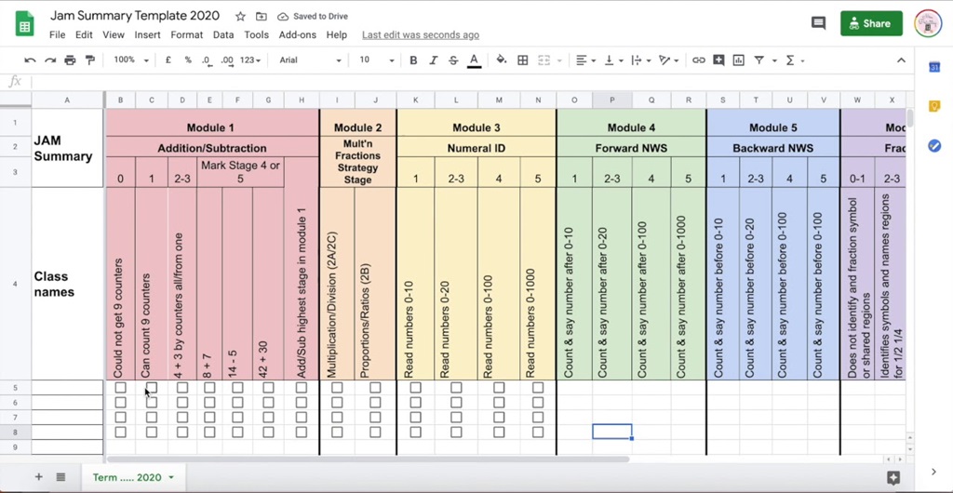Click Explore button at bottom right
953x493 pixels.
click(893, 477)
